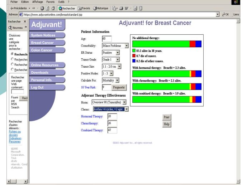Go back with the Précédente button
247x185 pixels.
[18, 8]
